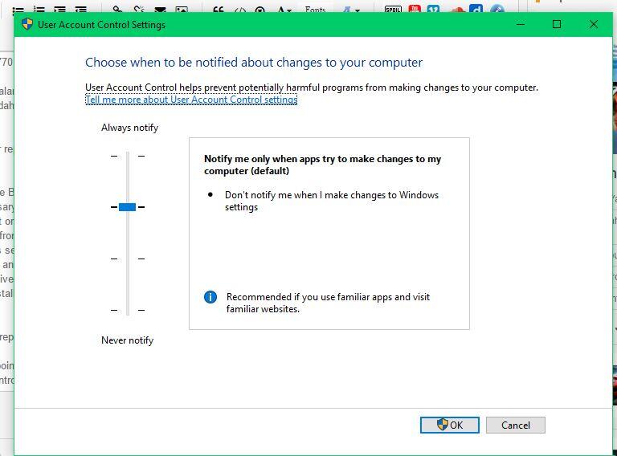Minimize the User Account Control Settings window

tap(521, 24)
